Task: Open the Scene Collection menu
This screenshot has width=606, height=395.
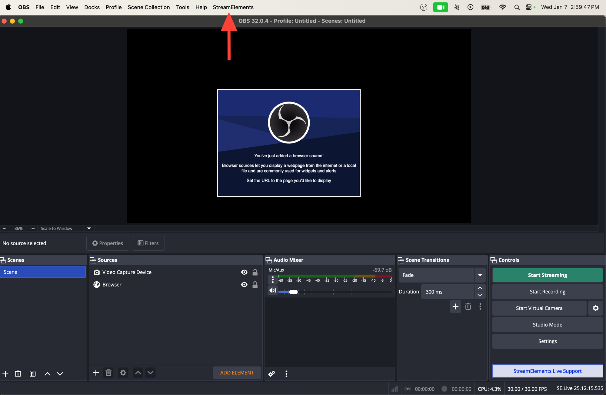Action: [148, 7]
